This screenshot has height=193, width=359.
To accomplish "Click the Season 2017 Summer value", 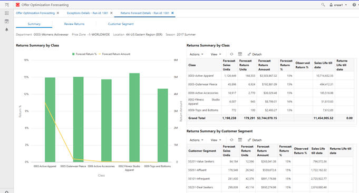I will 186,35.
